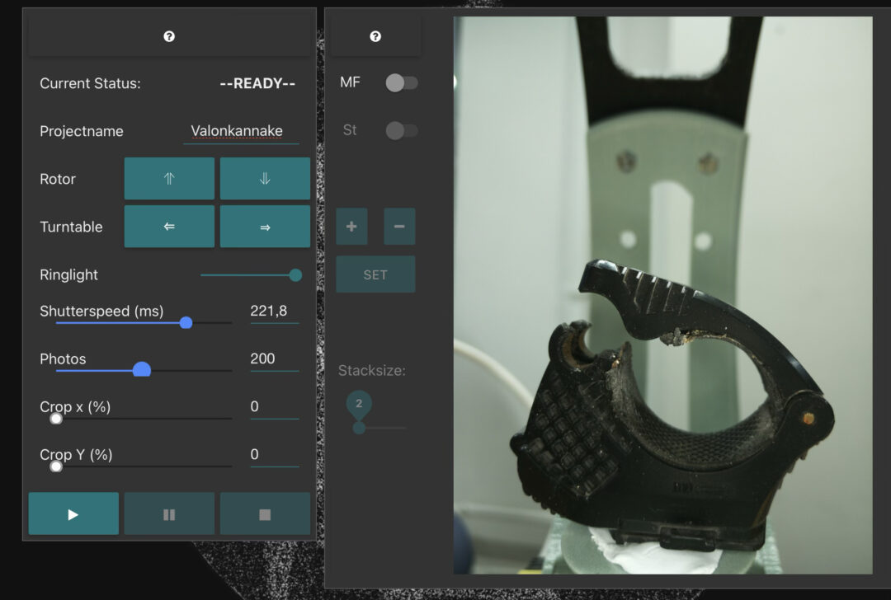Viewport: 891px width, 600px height.
Task: Rotate turntable right with right arrow
Action: click(x=265, y=227)
